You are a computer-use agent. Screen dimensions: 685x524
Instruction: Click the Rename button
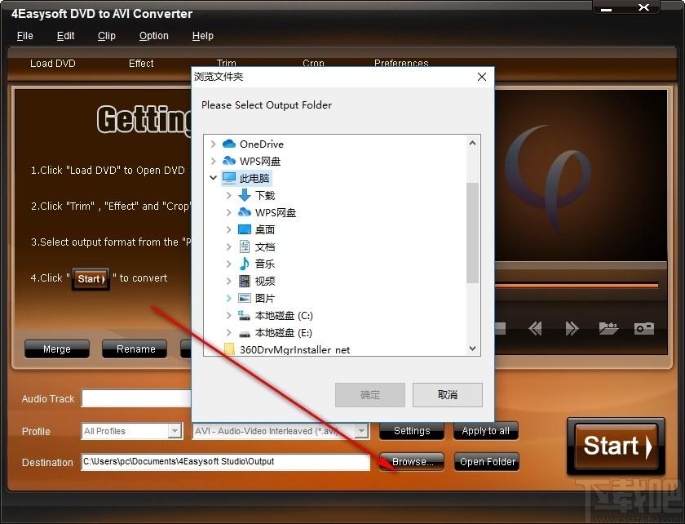point(135,349)
